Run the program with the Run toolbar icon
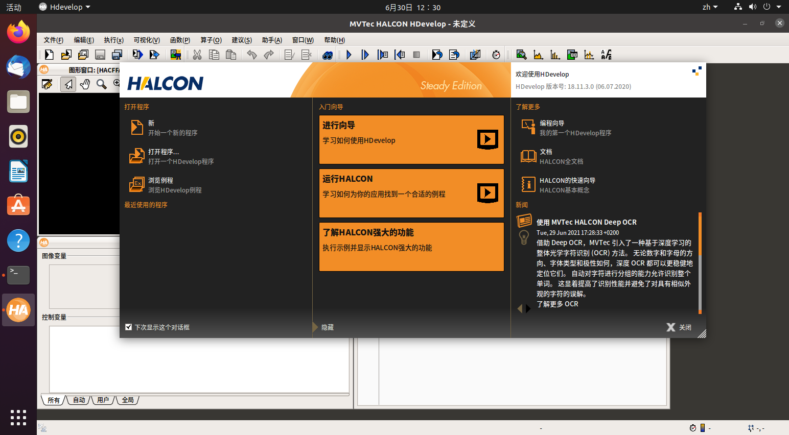 pyautogui.click(x=349, y=55)
